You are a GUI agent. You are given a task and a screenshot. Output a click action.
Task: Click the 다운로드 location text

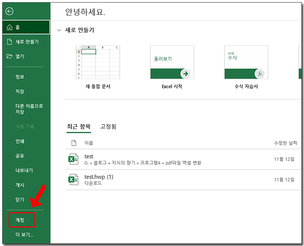click(x=93, y=183)
